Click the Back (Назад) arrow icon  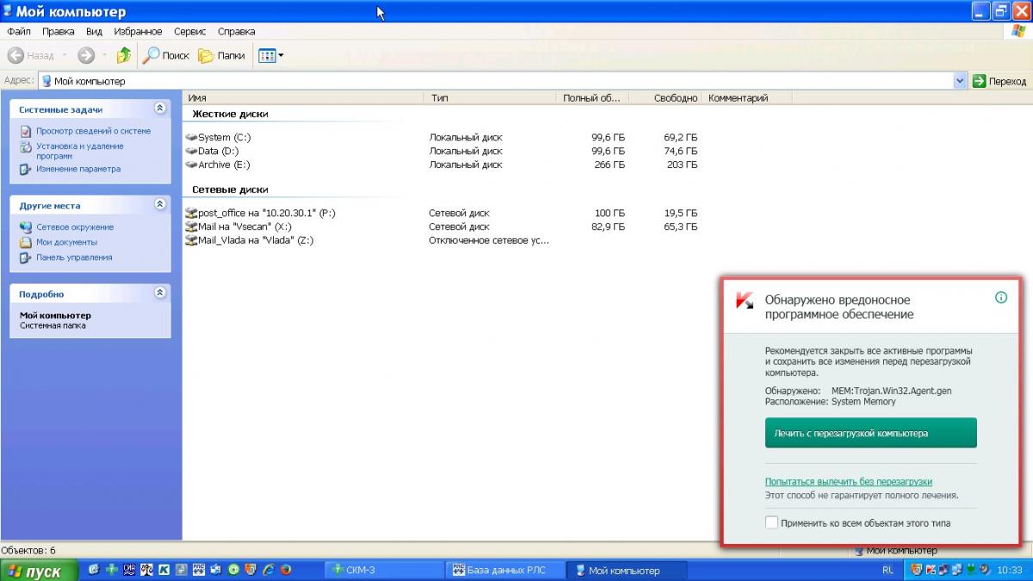15,55
